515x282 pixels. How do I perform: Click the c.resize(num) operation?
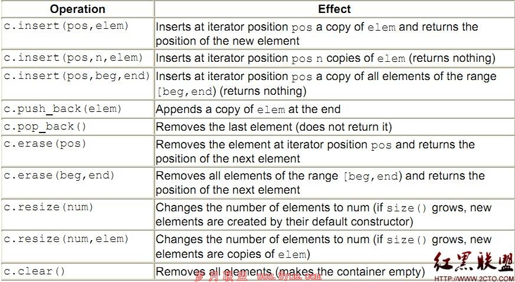pos(77,214)
